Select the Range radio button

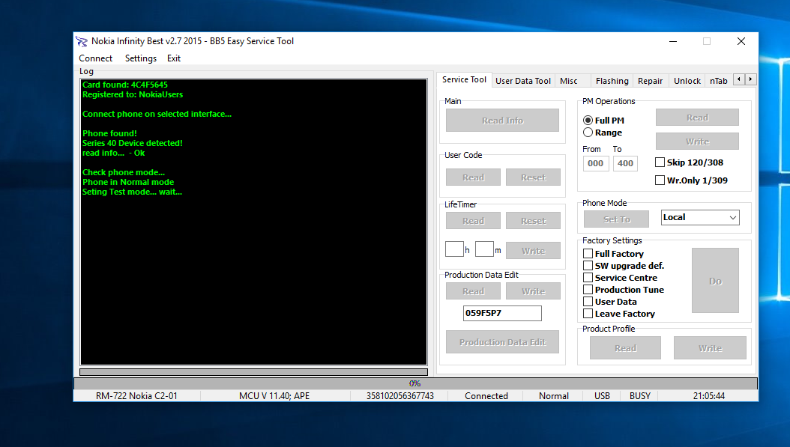click(x=588, y=133)
